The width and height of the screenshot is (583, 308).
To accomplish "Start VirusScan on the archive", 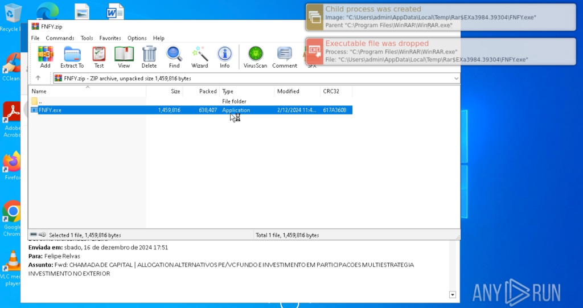I will (x=255, y=57).
